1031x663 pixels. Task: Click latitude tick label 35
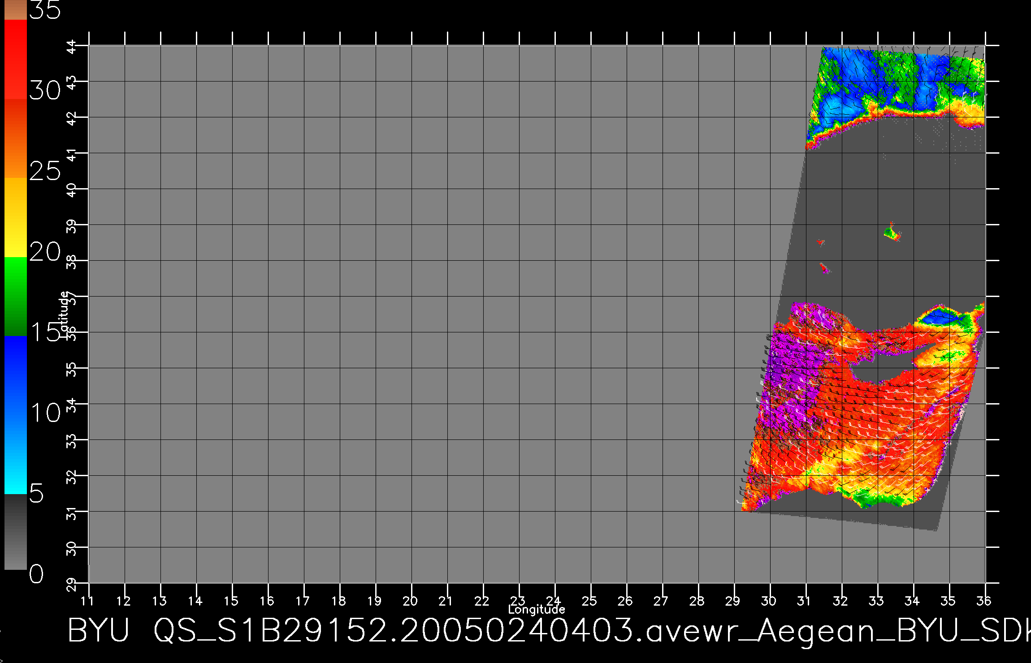[71, 369]
